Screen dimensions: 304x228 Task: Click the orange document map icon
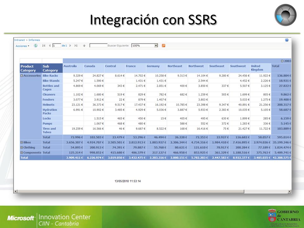[163, 46]
